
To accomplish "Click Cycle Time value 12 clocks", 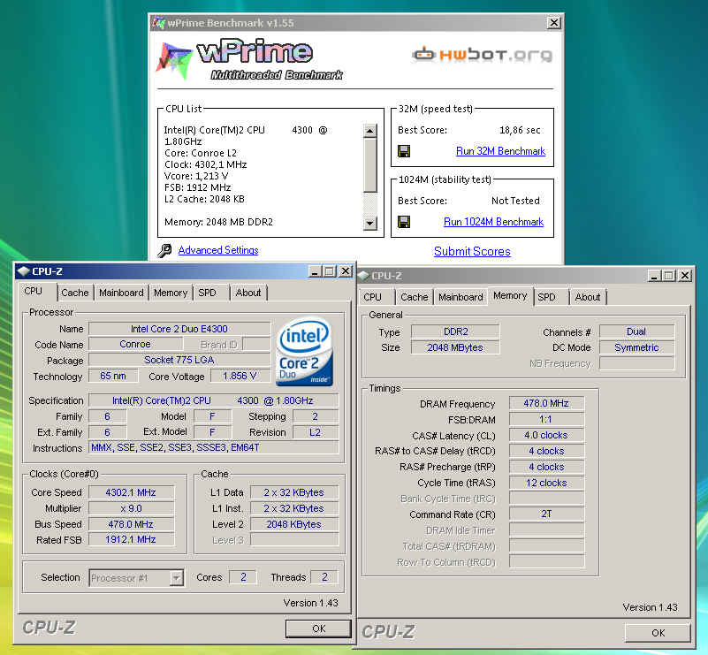I will [546, 483].
